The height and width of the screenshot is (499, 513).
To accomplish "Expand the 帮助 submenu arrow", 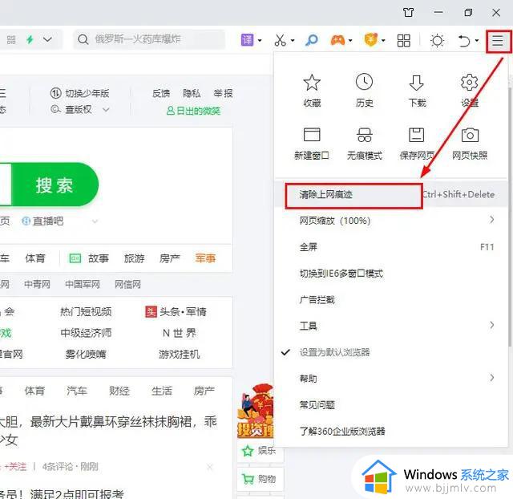I will [491, 378].
